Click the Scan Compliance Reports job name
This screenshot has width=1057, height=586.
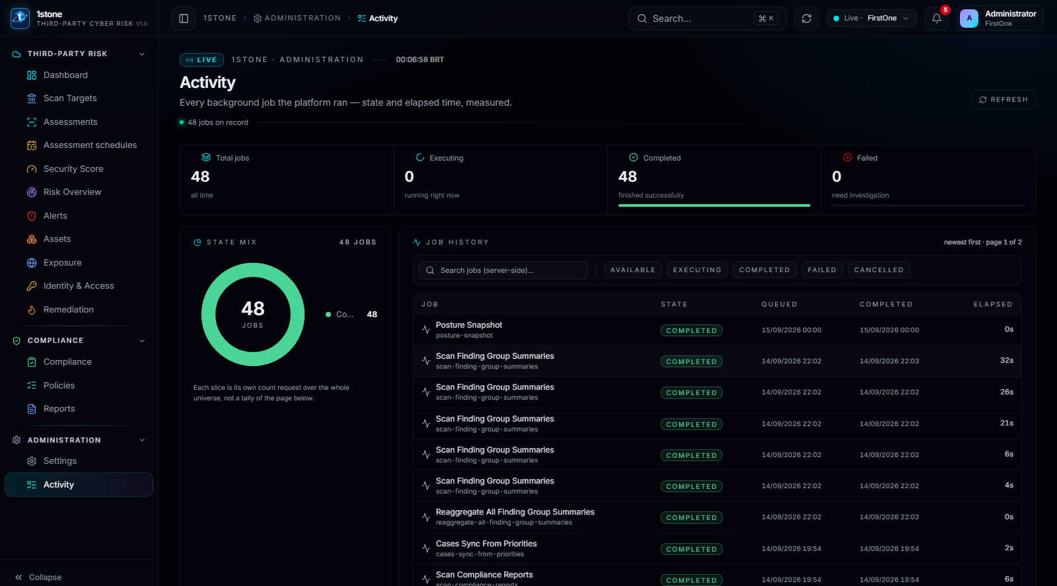[x=484, y=575]
